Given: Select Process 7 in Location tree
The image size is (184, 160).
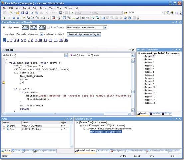Looking at the screenshot, I should coord(150,78).
